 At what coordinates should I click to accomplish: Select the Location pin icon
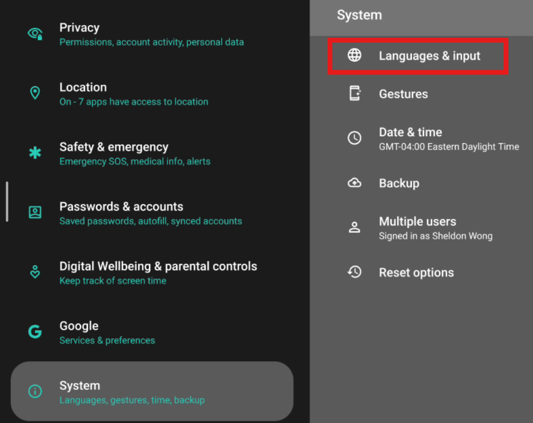click(x=35, y=93)
